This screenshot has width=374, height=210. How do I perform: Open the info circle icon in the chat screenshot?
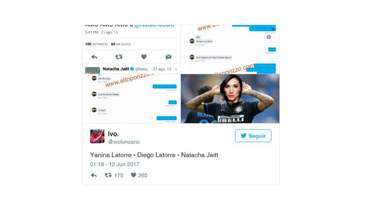click(x=269, y=37)
